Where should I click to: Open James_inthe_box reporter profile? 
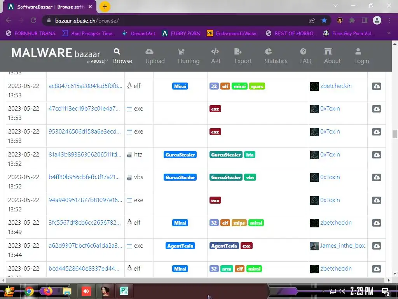tap(342, 246)
